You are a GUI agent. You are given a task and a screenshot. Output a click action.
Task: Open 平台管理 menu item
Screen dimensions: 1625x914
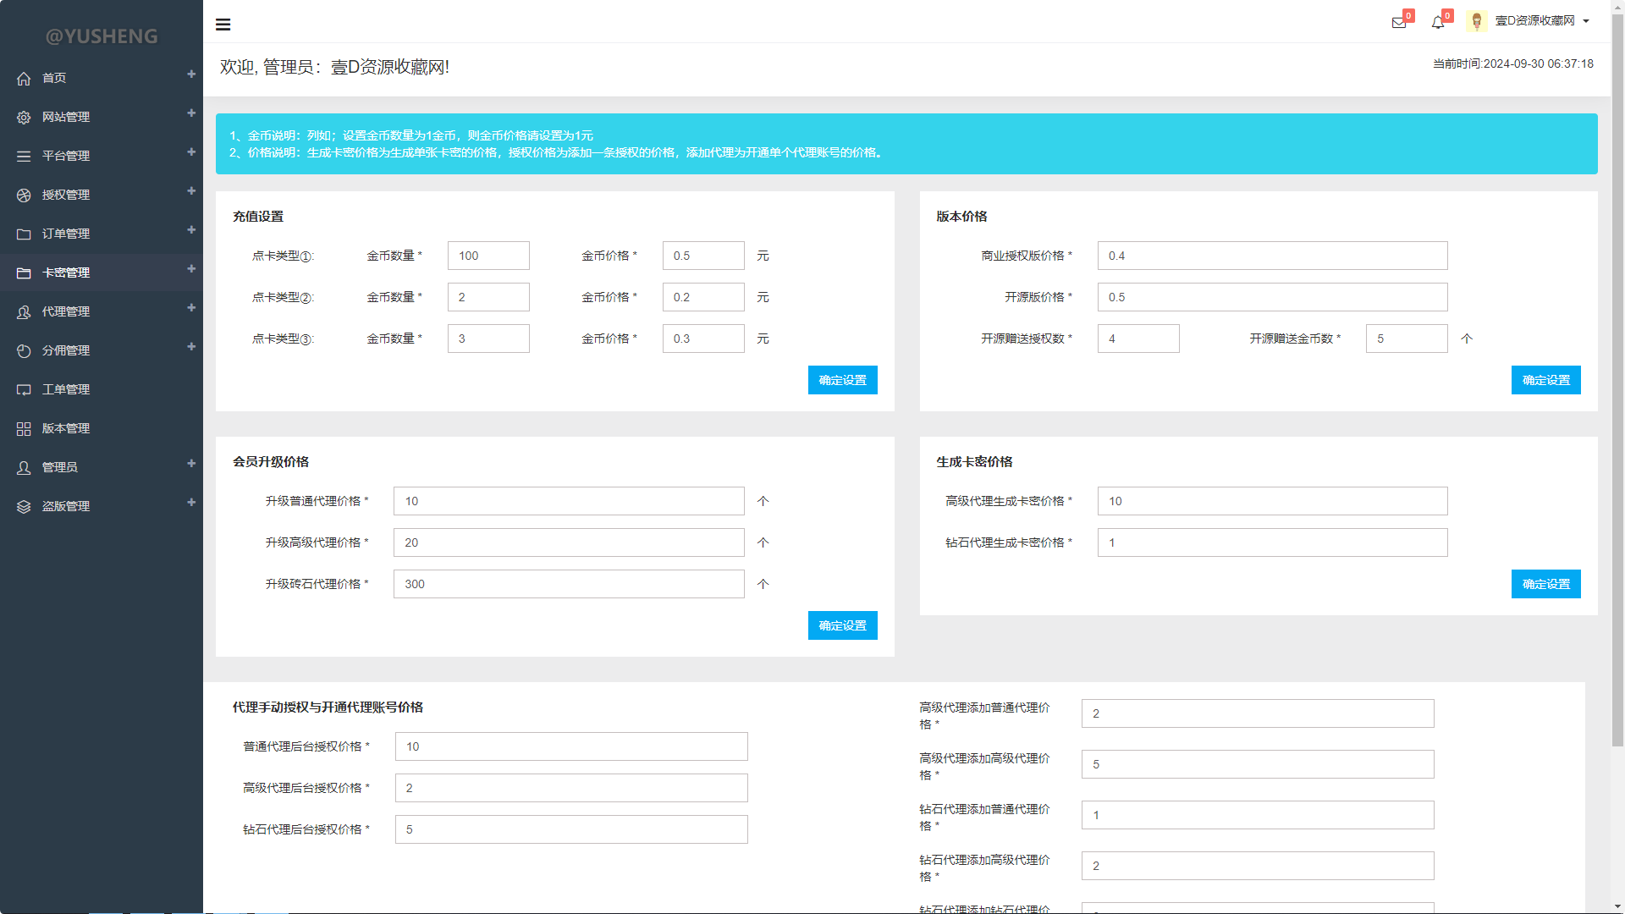tap(66, 156)
